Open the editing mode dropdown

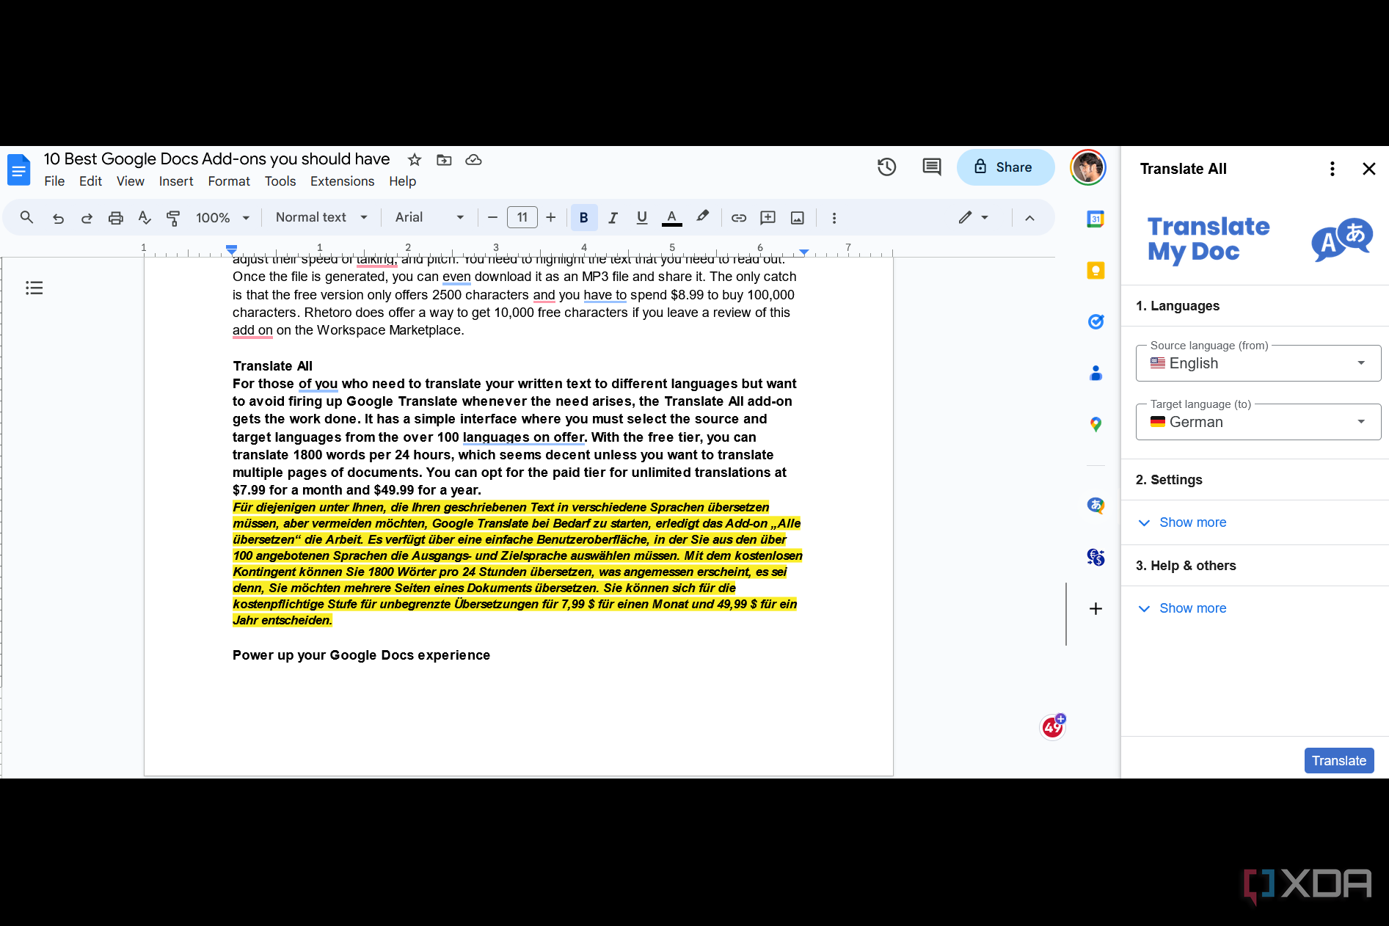coord(974,218)
